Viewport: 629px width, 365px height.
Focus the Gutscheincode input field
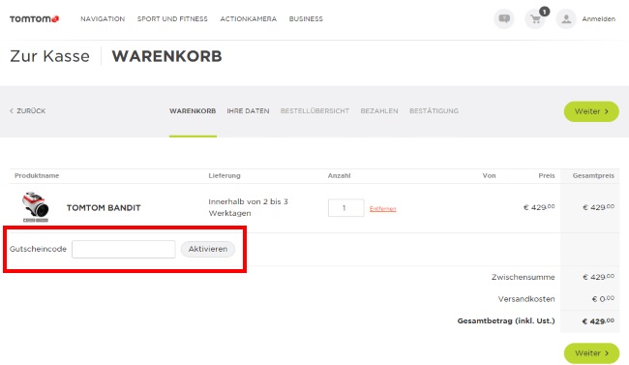point(124,250)
